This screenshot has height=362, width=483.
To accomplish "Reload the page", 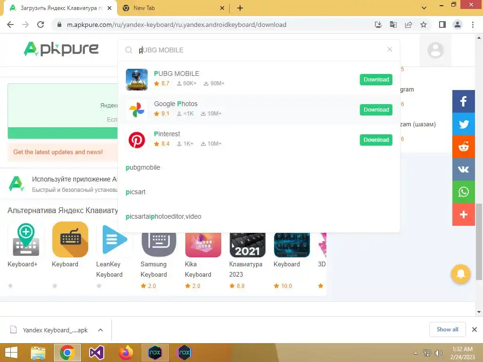I will 41,25.
